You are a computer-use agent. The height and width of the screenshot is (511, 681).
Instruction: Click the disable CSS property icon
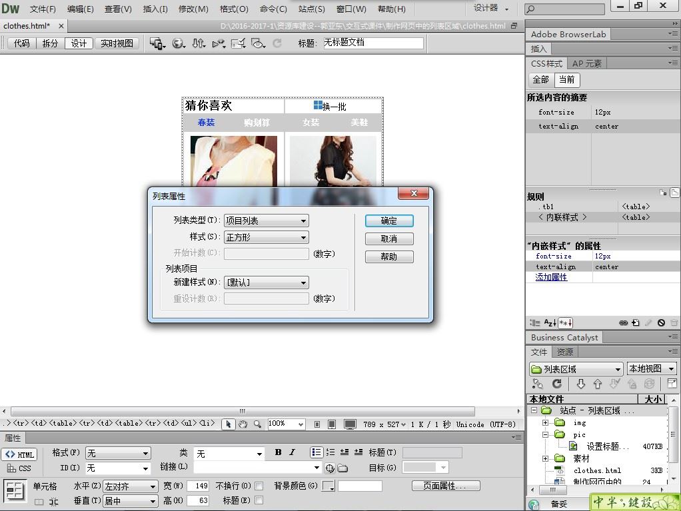tap(661, 322)
